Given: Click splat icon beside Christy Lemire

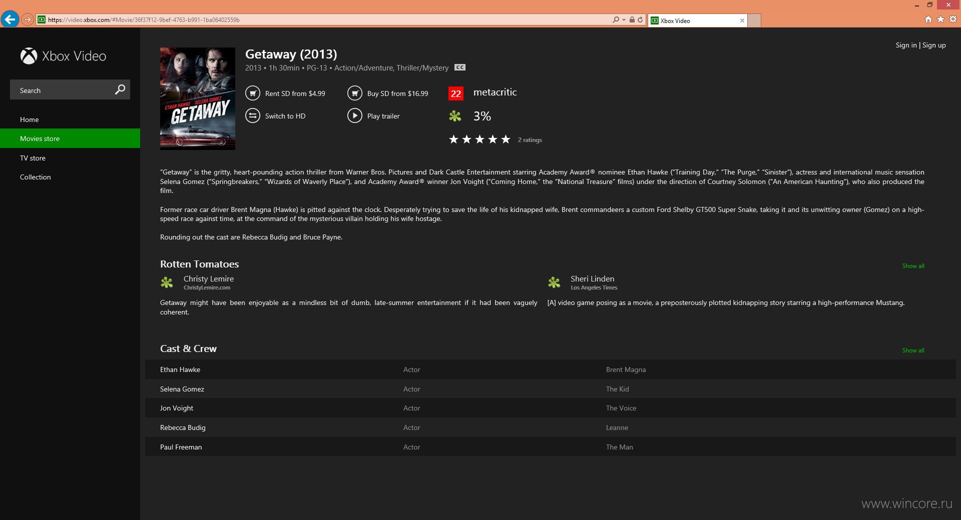Looking at the screenshot, I should tap(167, 282).
